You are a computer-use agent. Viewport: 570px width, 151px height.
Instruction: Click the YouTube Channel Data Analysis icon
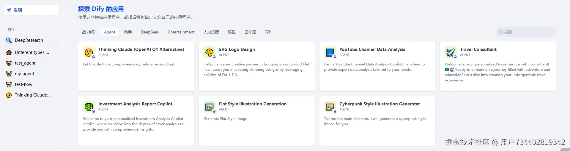click(330, 52)
